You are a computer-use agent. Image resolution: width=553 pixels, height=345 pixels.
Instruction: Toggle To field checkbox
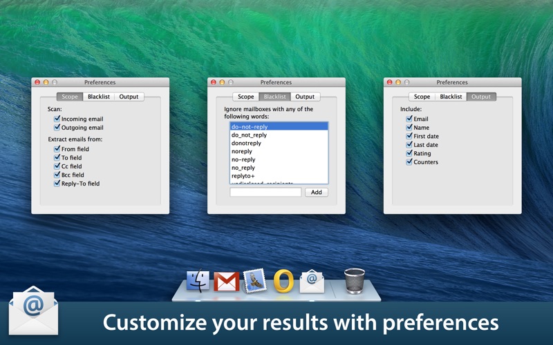pyautogui.click(x=57, y=157)
